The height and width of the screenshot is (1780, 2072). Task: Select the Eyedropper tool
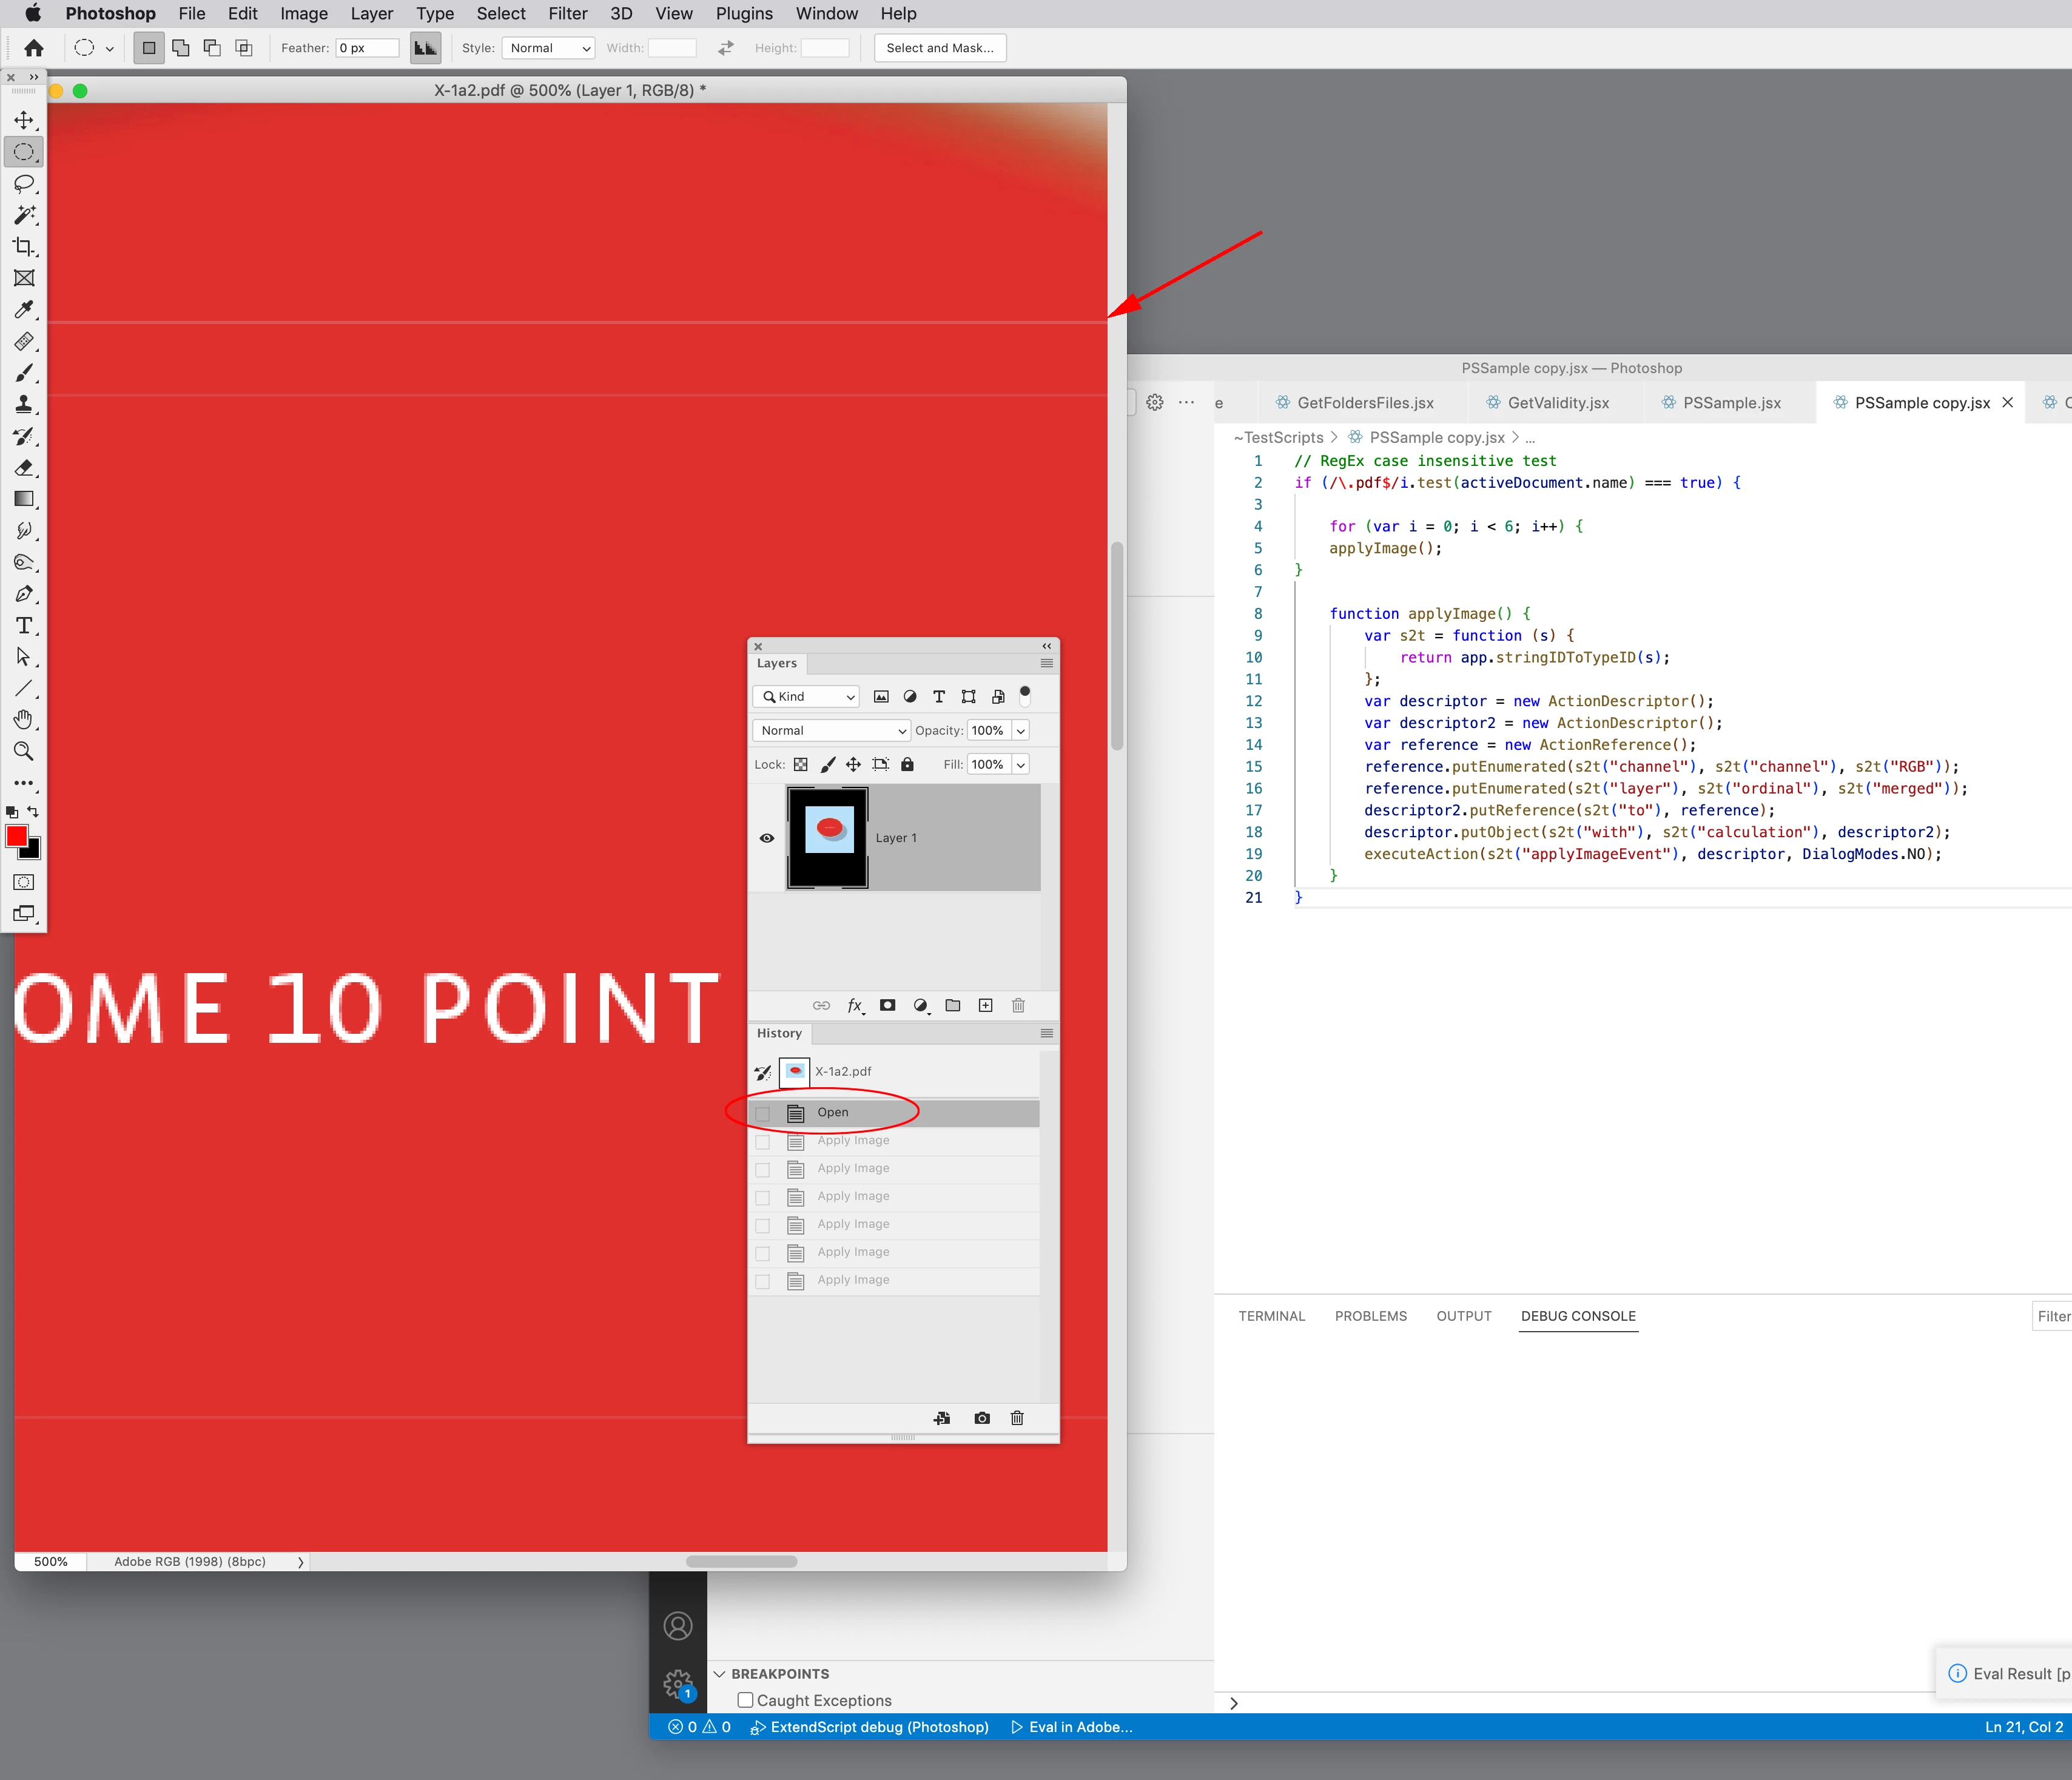[24, 310]
